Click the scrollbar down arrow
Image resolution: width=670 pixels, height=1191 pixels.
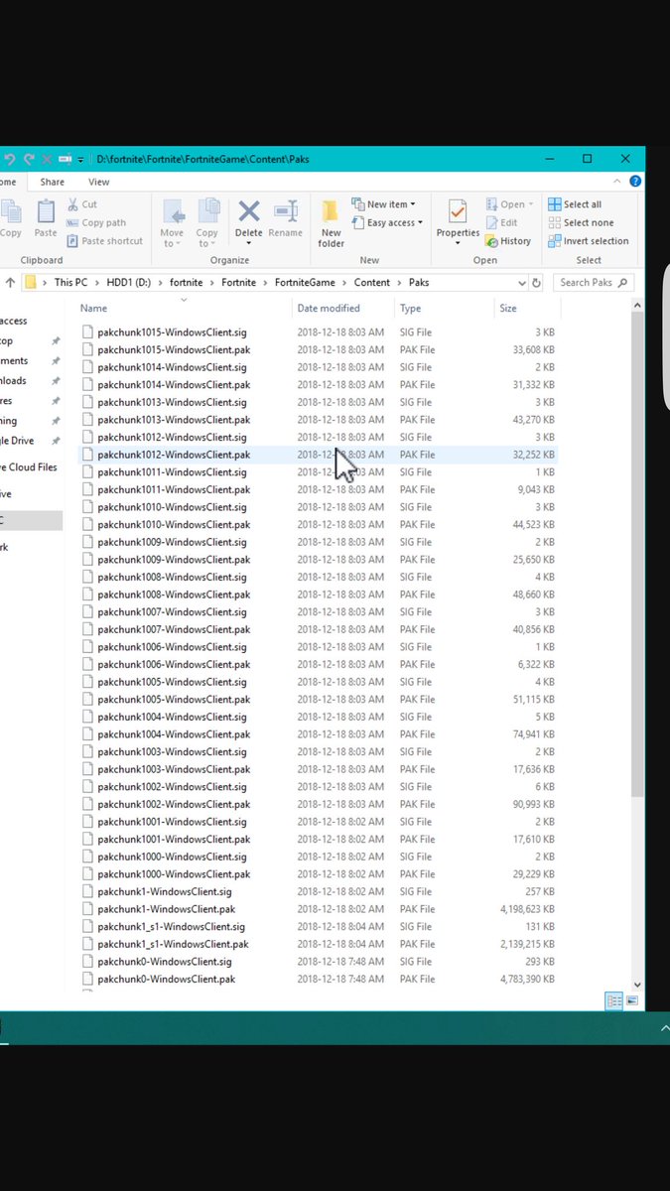(638, 985)
